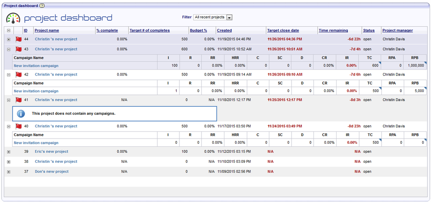Open Eric's new project link
The height and width of the screenshot is (202, 431).
click(52, 151)
